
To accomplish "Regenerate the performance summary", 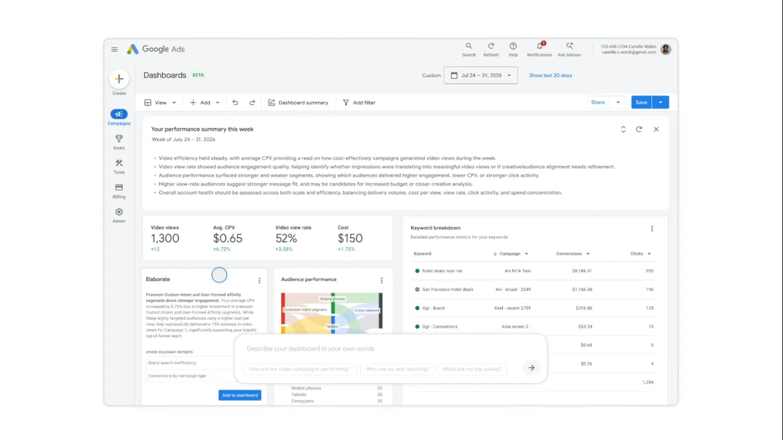I will pos(639,130).
